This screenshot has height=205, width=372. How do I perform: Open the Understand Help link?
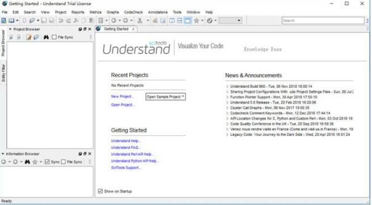coord(126,140)
